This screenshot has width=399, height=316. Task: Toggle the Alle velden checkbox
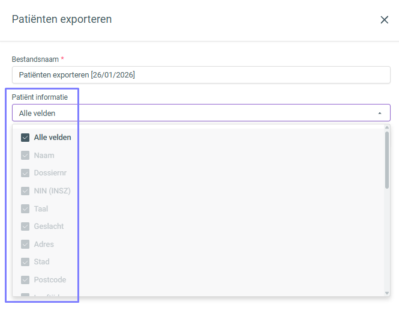click(25, 138)
